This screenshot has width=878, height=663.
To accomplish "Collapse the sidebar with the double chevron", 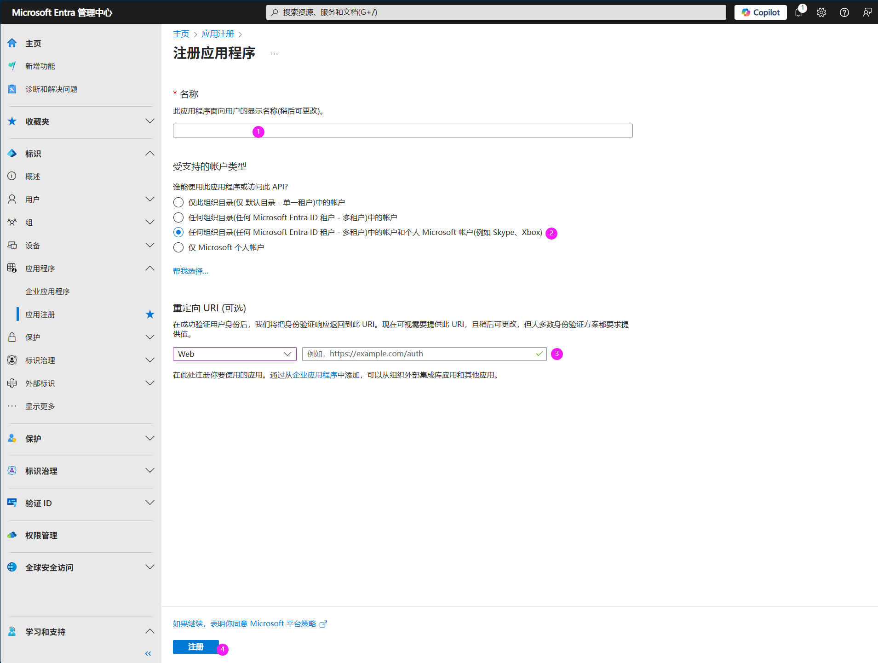I will pos(148,653).
